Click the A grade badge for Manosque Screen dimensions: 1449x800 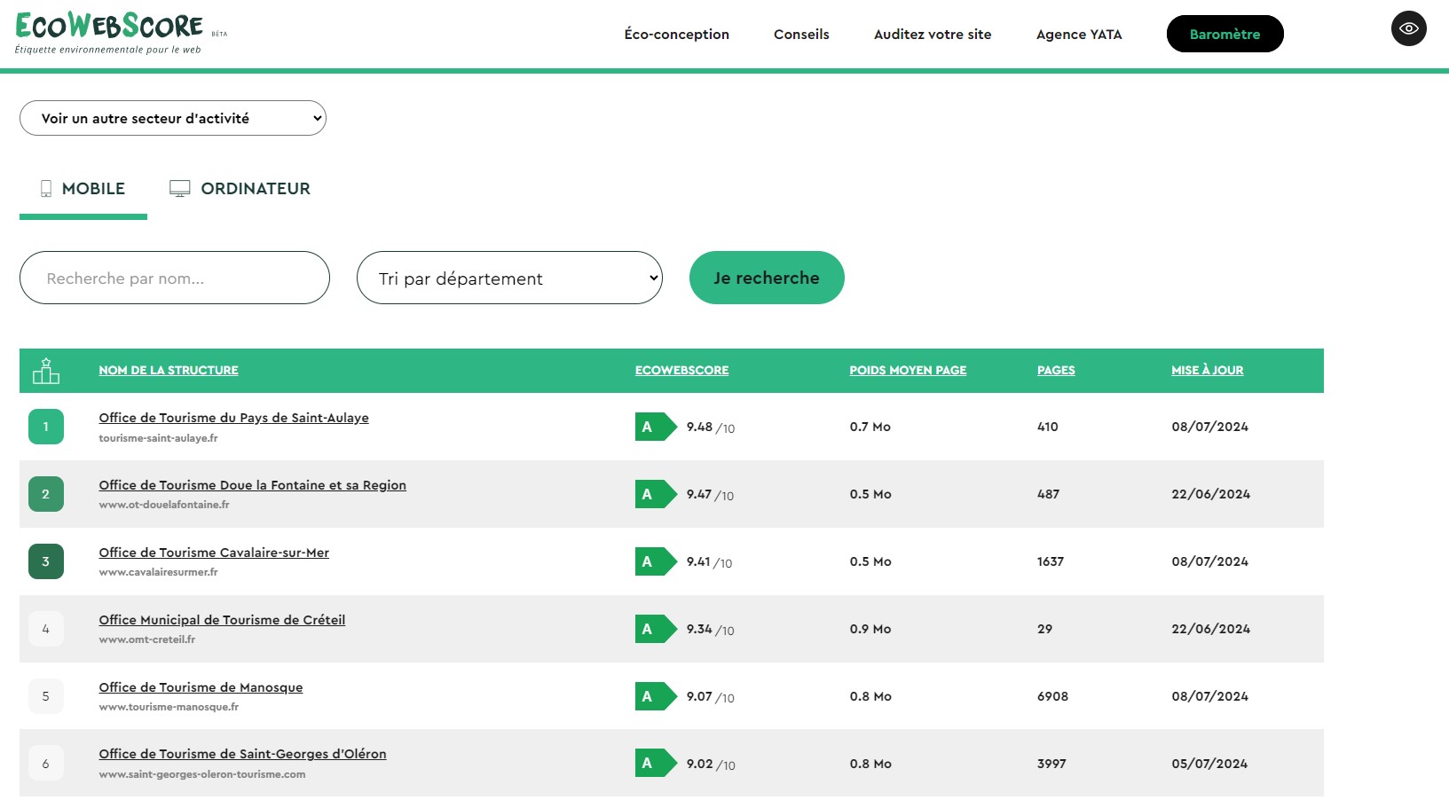point(655,696)
